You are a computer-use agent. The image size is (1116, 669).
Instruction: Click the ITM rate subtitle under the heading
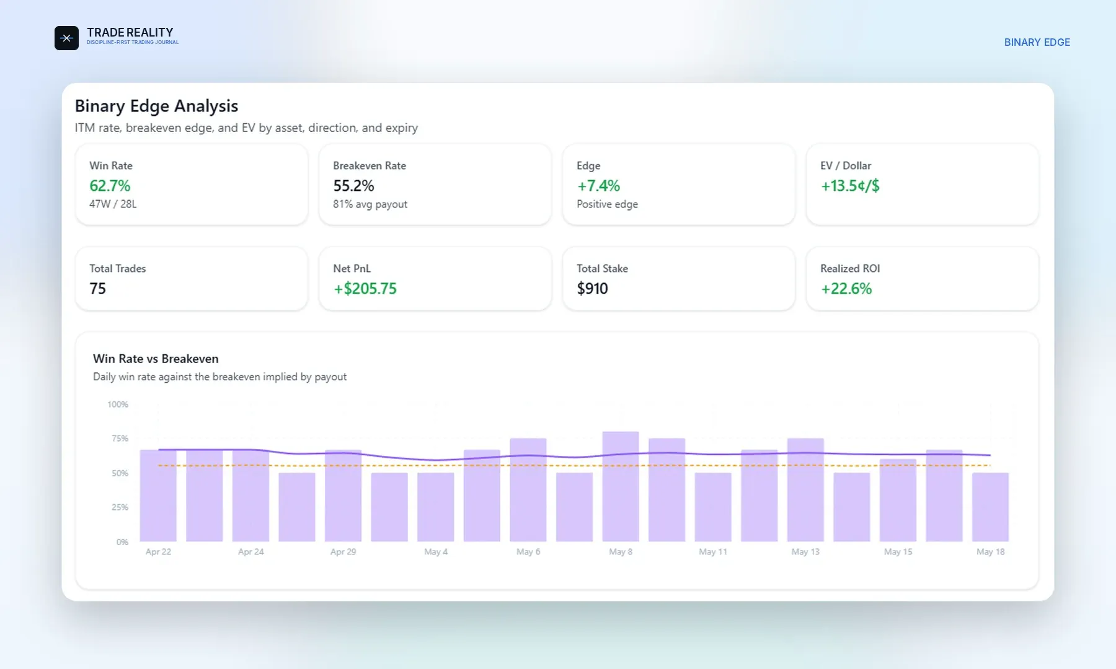click(246, 128)
